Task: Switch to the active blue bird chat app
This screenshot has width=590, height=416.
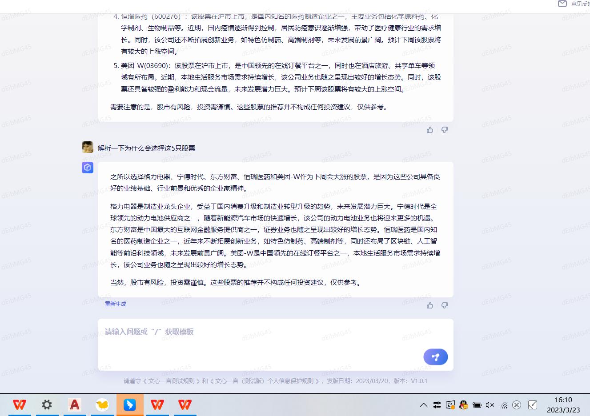Action: (x=130, y=405)
